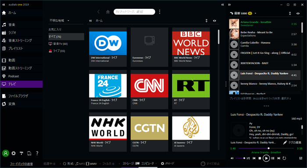
Task: Open the NHK World channel tile
Action: click(x=108, y=132)
